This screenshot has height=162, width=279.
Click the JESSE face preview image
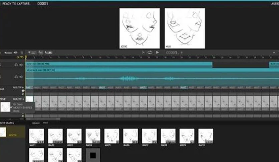pos(139,28)
